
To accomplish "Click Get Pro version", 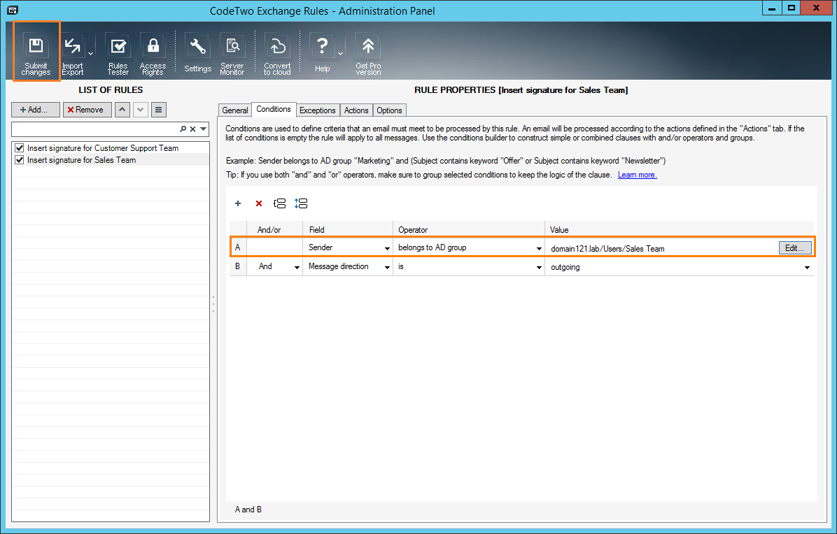I will pyautogui.click(x=368, y=55).
